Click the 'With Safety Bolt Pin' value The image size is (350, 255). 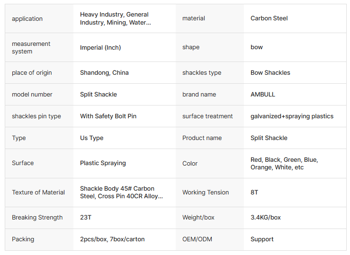(x=108, y=116)
